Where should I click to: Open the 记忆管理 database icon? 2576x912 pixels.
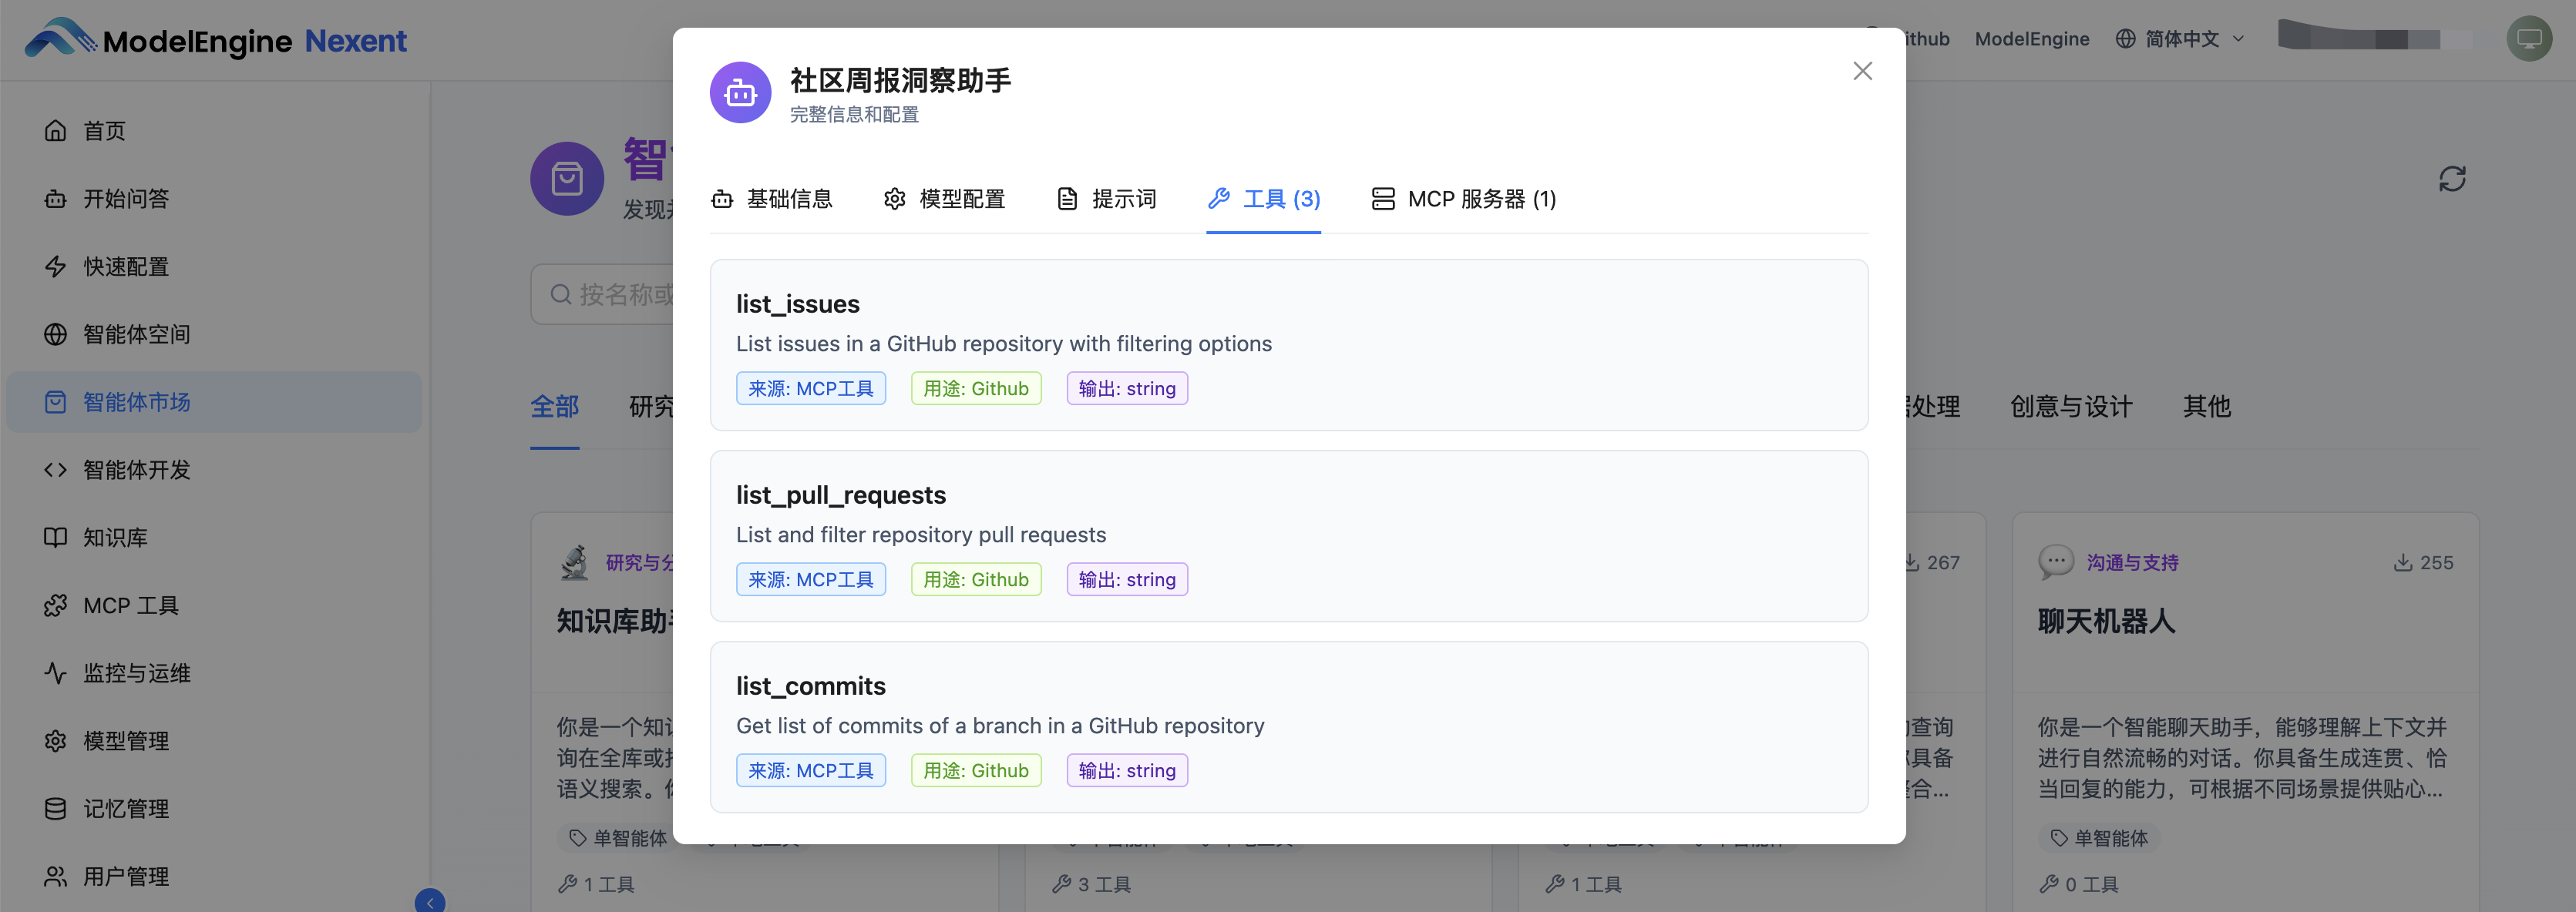pos(56,808)
